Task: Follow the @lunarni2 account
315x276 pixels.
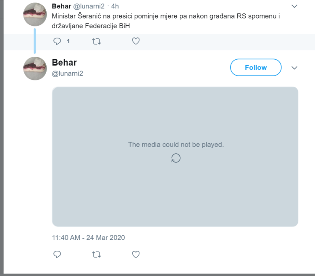Action: (255, 68)
